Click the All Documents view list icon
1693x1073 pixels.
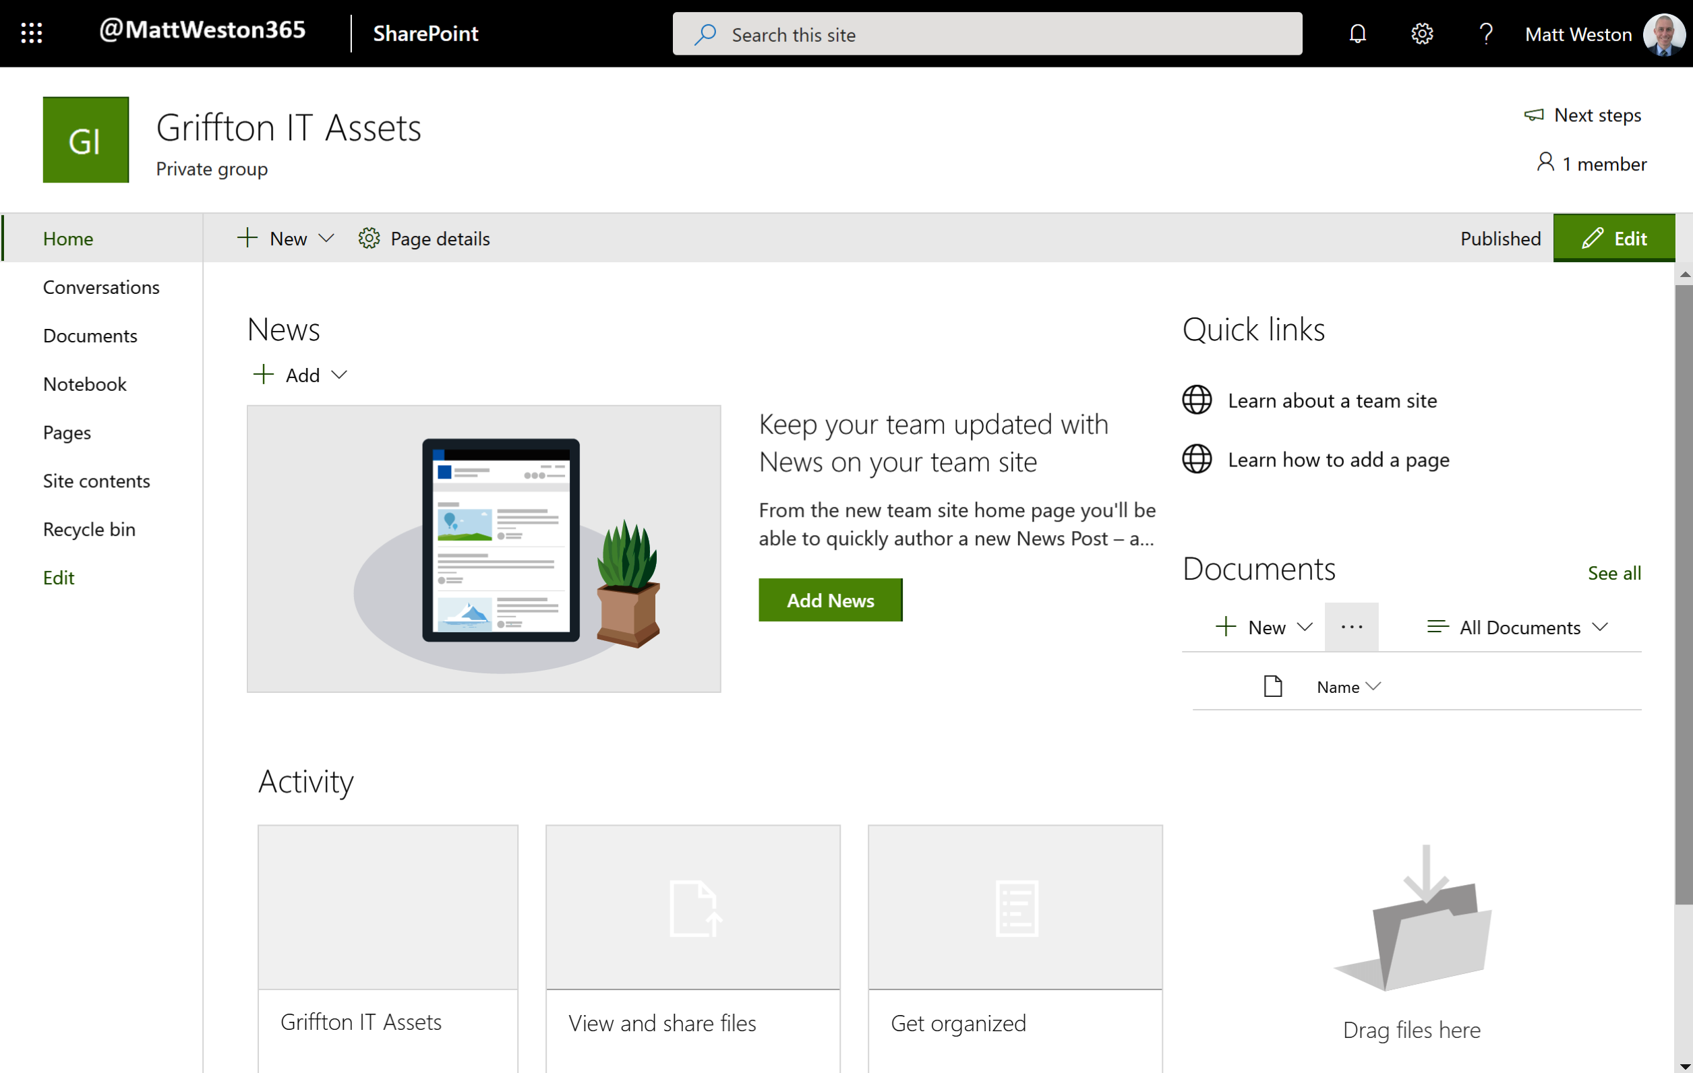tap(1437, 626)
